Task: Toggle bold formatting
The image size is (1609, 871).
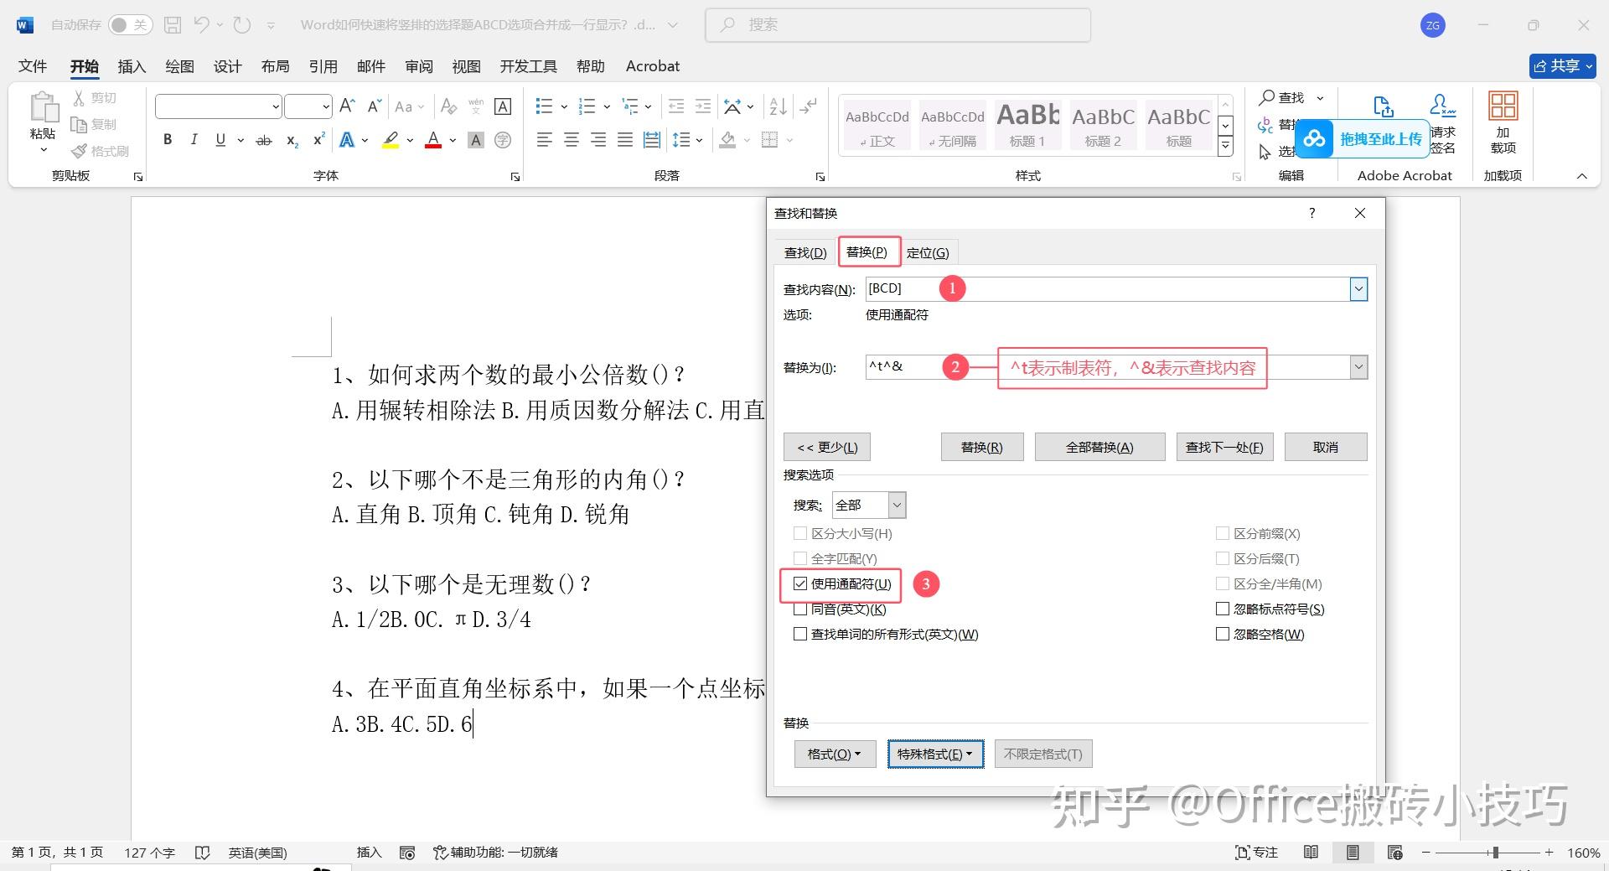Action: click(167, 139)
